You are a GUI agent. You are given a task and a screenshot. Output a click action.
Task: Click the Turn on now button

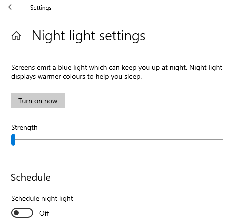[x=38, y=100]
